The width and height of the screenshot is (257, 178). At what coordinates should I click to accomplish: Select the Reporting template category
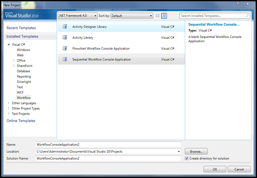(x=24, y=76)
